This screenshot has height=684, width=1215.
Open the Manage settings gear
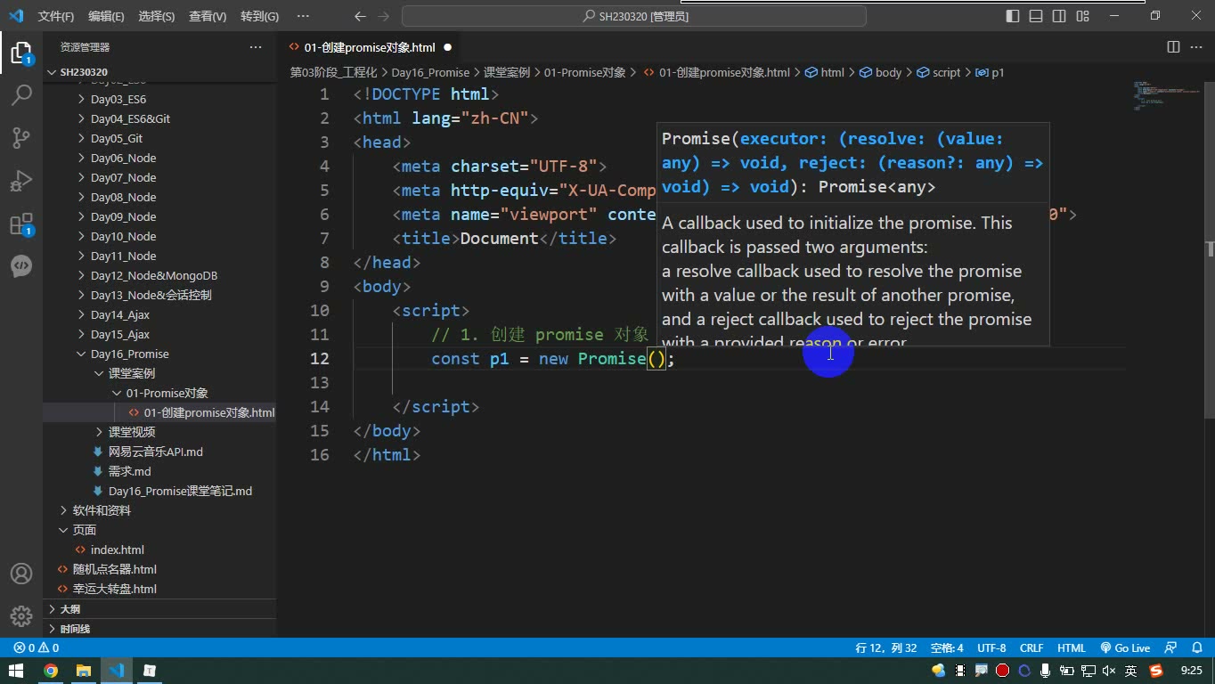tap(21, 615)
